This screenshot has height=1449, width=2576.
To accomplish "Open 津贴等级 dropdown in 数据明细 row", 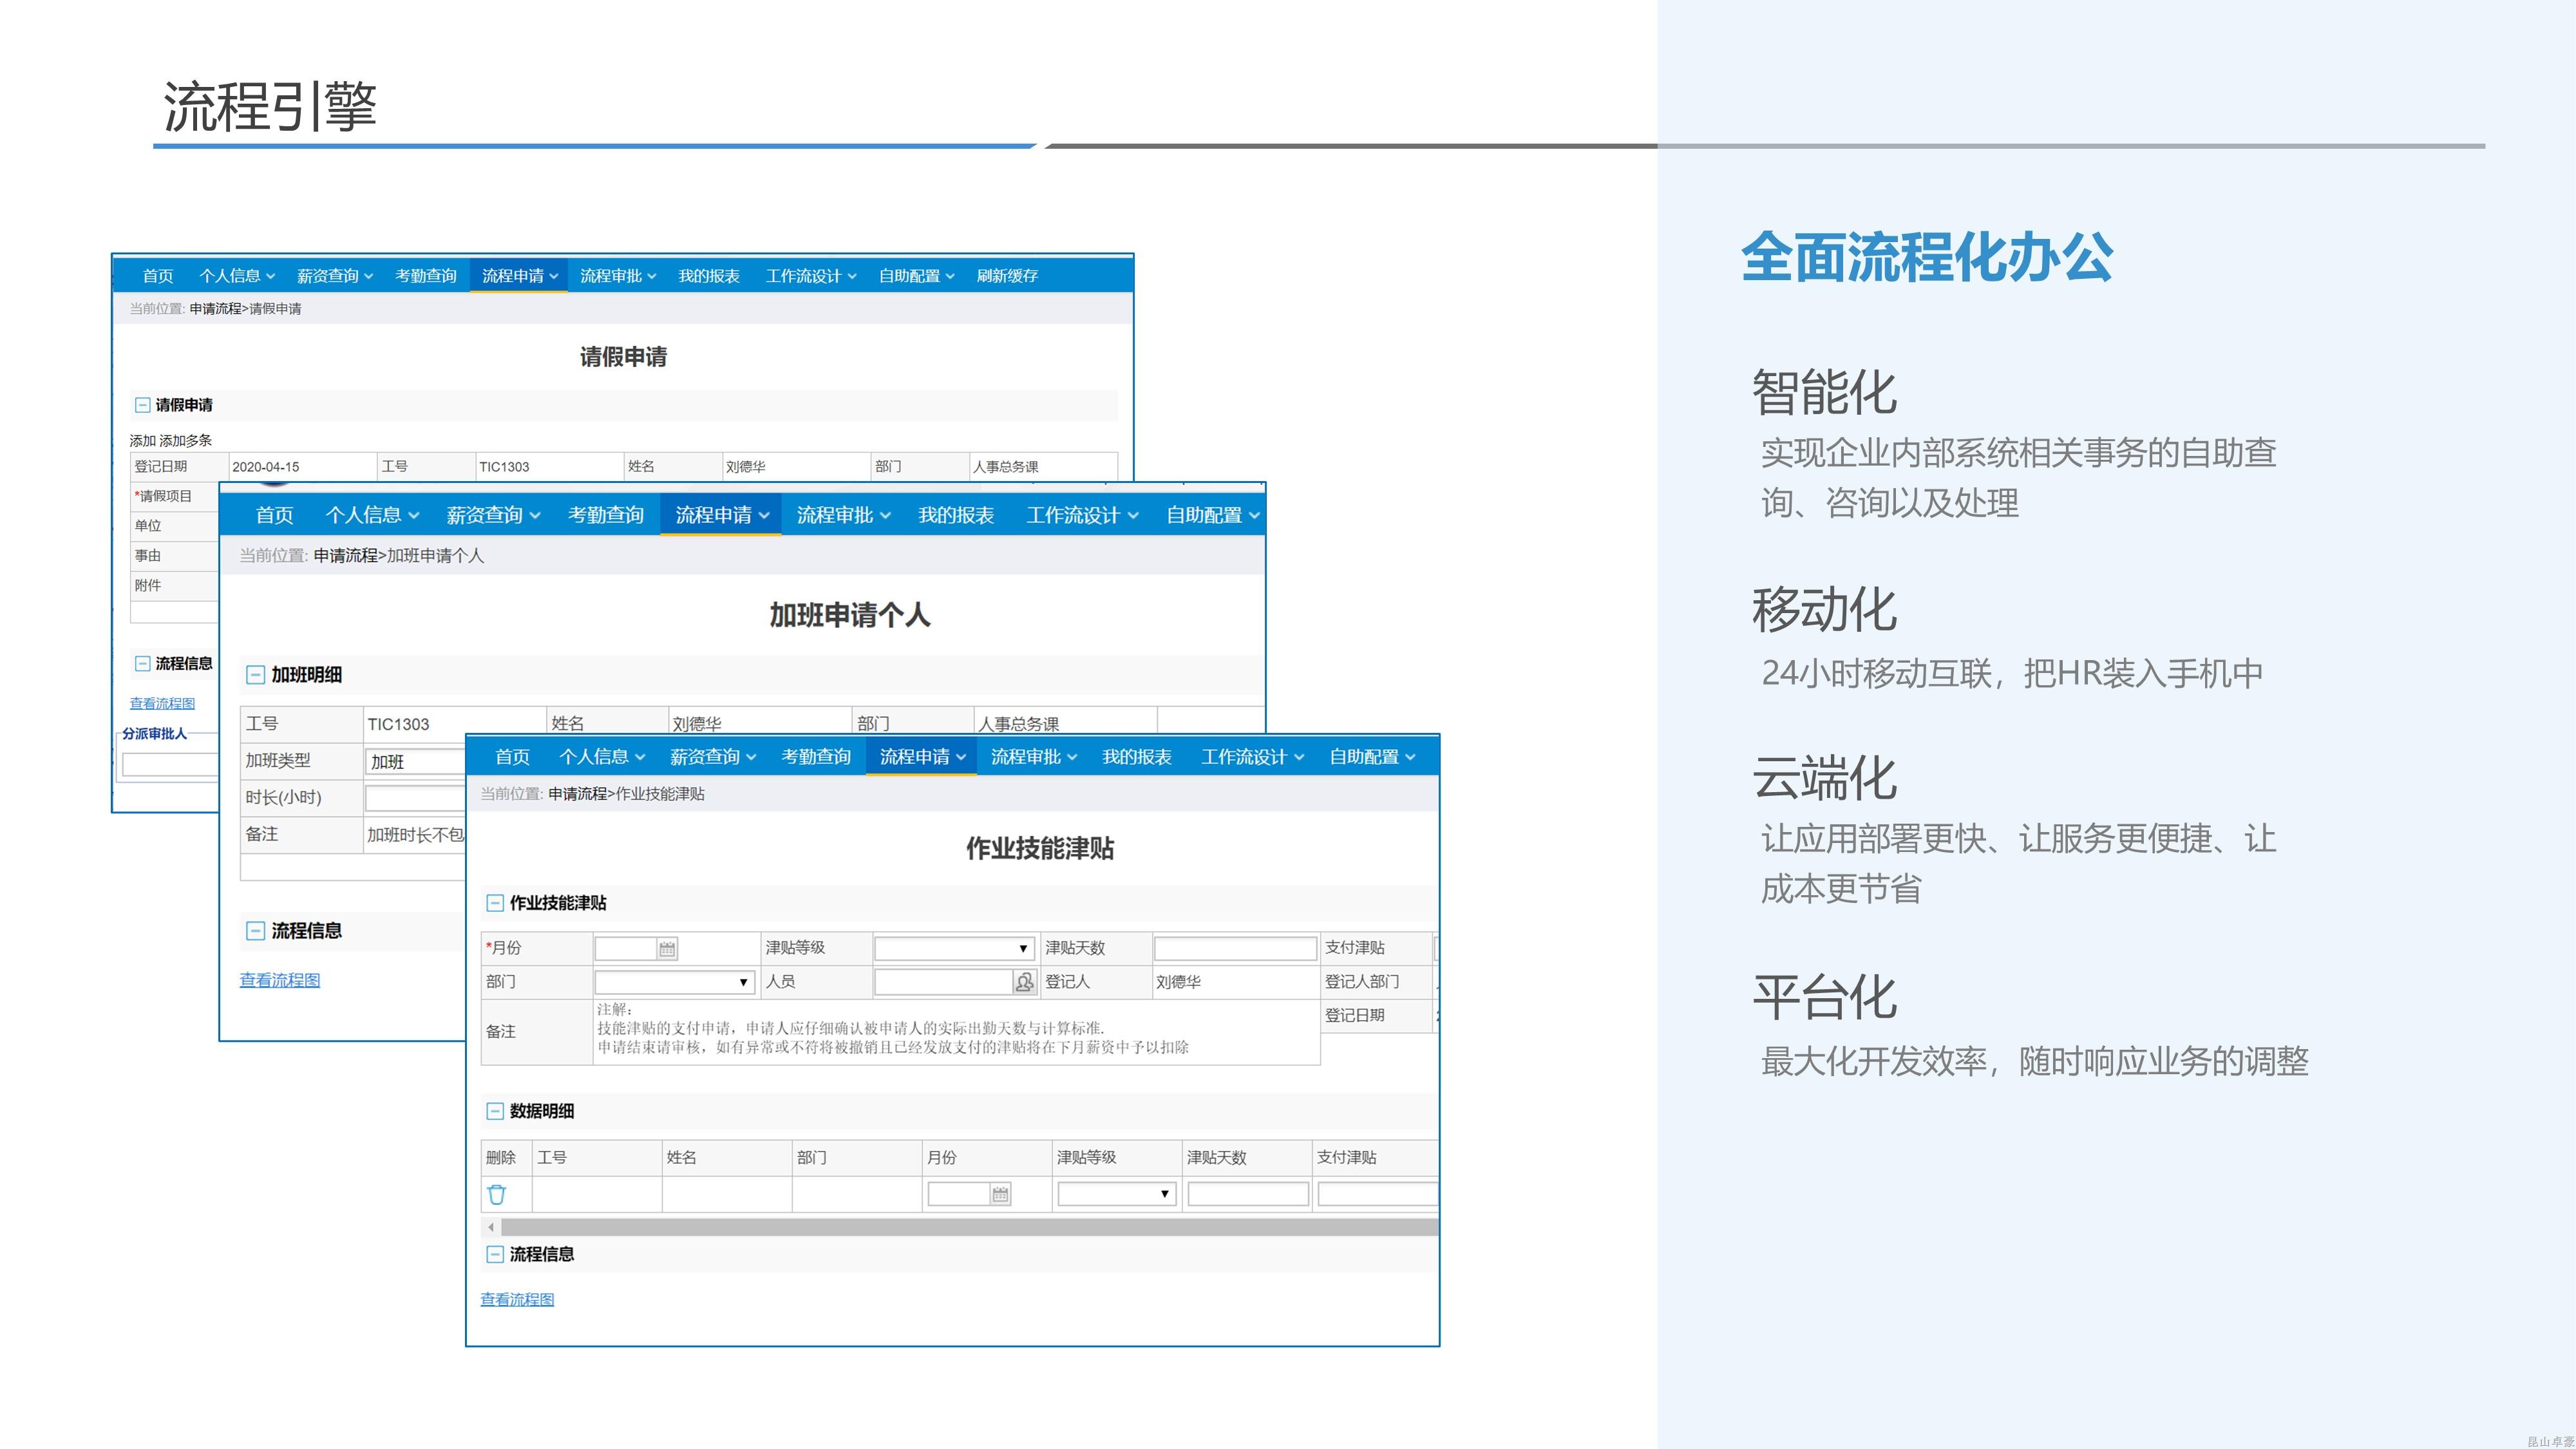I will point(1116,1194).
